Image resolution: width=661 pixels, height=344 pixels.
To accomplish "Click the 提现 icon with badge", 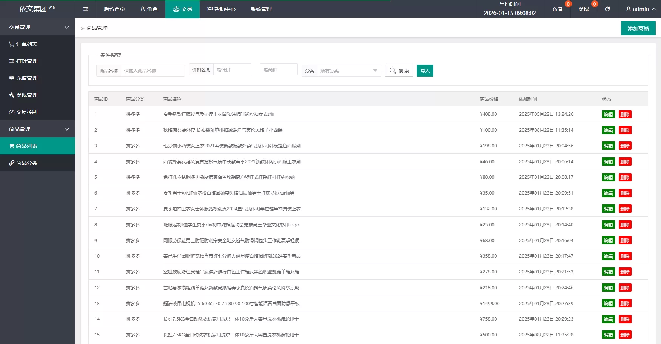I will pyautogui.click(x=584, y=9).
